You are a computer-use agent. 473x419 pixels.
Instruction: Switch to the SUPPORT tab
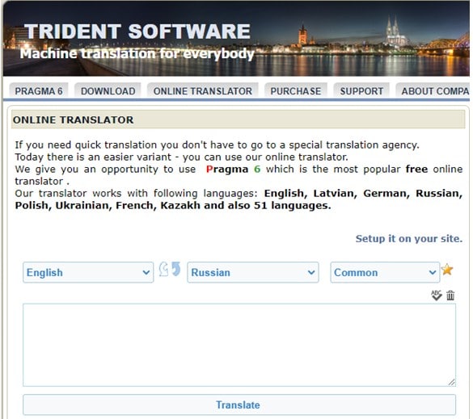(x=361, y=91)
